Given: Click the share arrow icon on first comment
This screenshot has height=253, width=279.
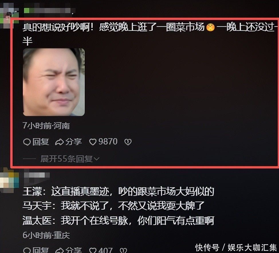Looking at the screenshot, I should coord(59,142).
